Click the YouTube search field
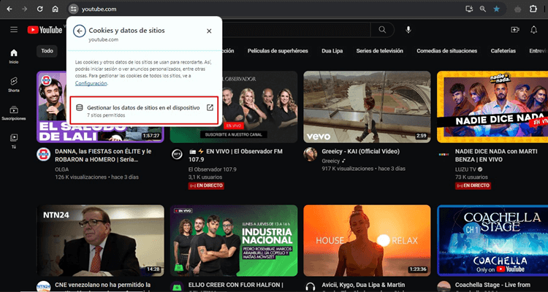 click(297, 30)
